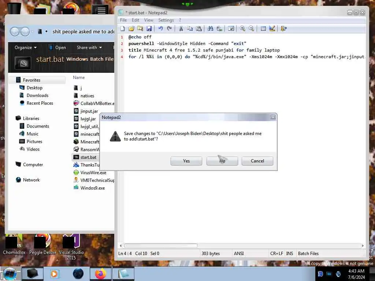Select Desktop in Explorer Favorites
Screen dimensions: 375x281
point(34,88)
